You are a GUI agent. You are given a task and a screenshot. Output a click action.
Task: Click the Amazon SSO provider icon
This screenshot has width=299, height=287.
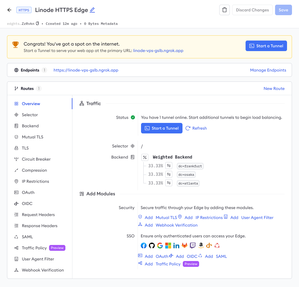click(x=201, y=246)
